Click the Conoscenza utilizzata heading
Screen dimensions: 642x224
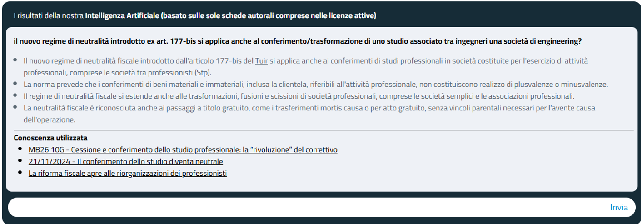pos(50,137)
